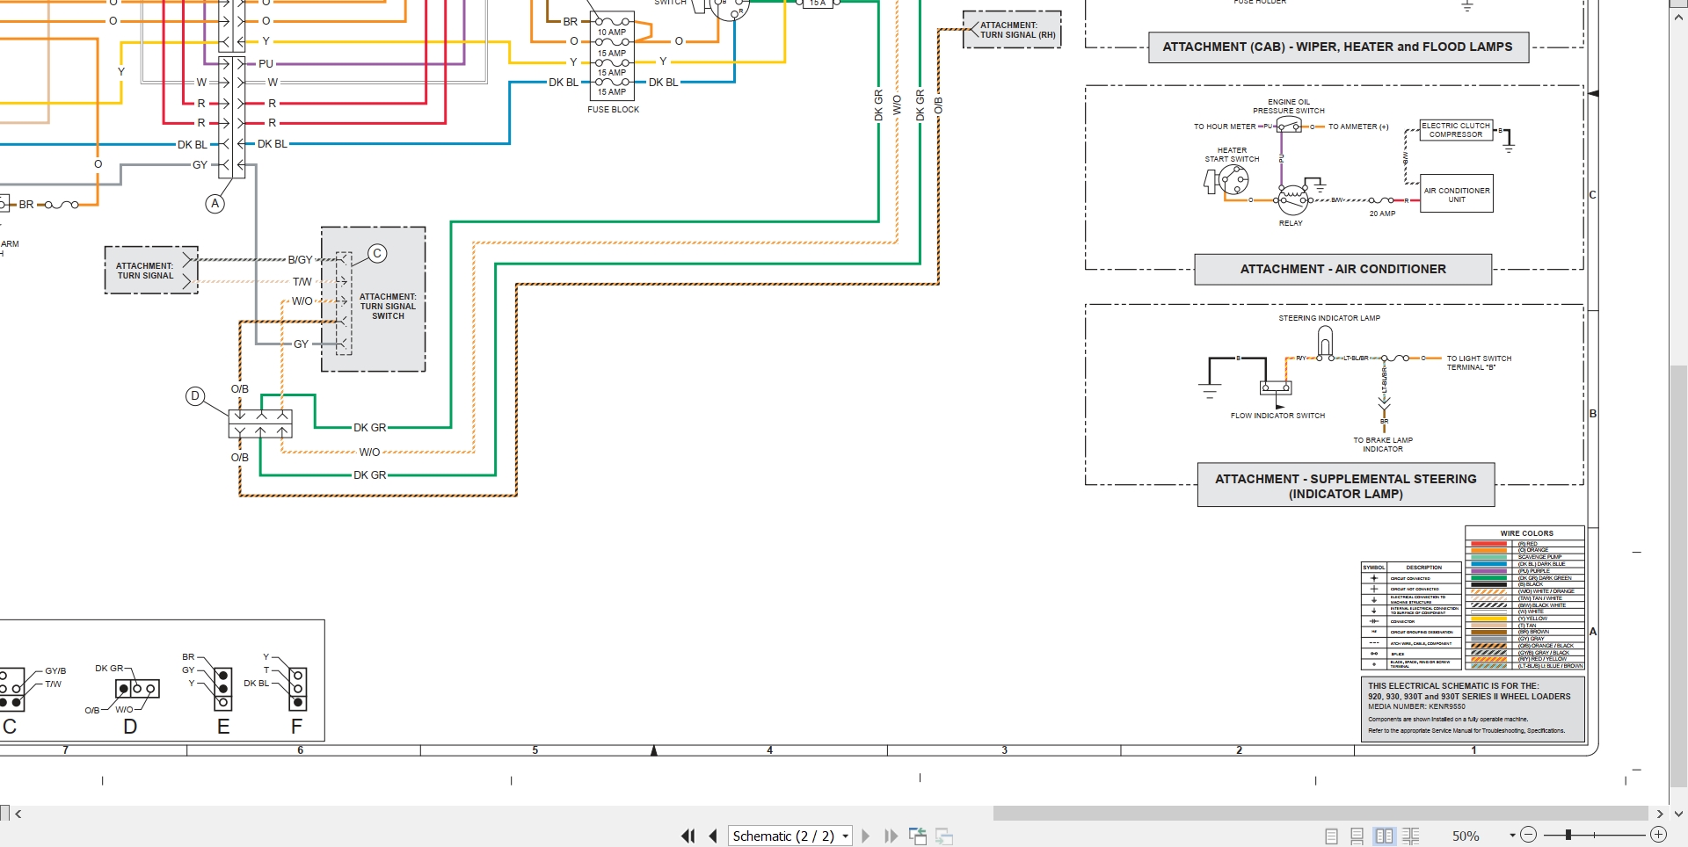Image resolution: width=1688 pixels, height=847 pixels.
Task: Click the ATTACHMENT - SUPPLEMENTAL STEERING label
Action: tap(1346, 485)
